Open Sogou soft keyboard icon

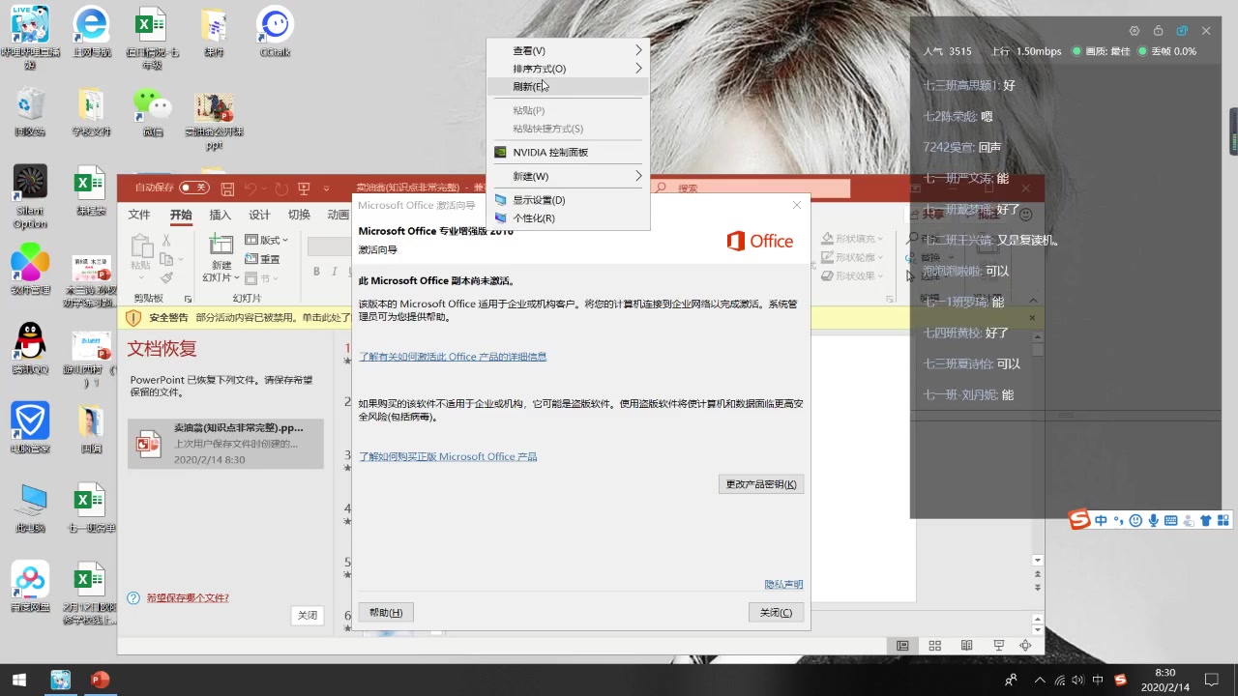(x=1171, y=520)
